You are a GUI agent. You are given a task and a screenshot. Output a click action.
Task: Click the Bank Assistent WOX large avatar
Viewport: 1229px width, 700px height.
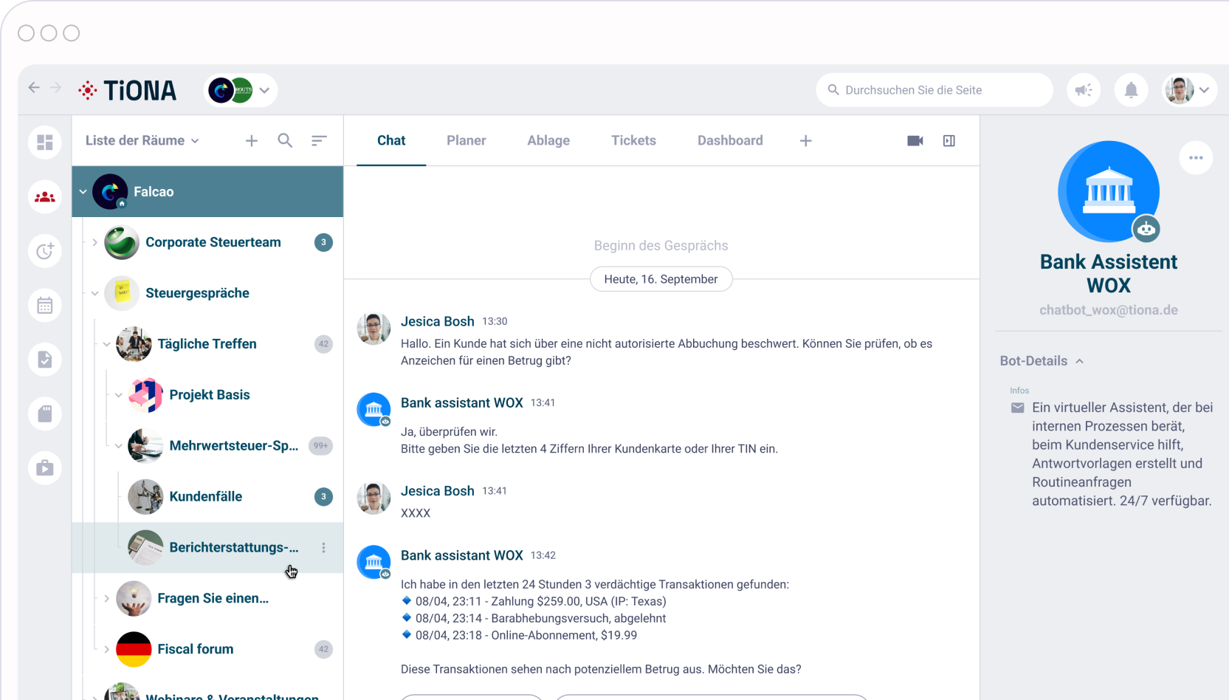pos(1109,191)
